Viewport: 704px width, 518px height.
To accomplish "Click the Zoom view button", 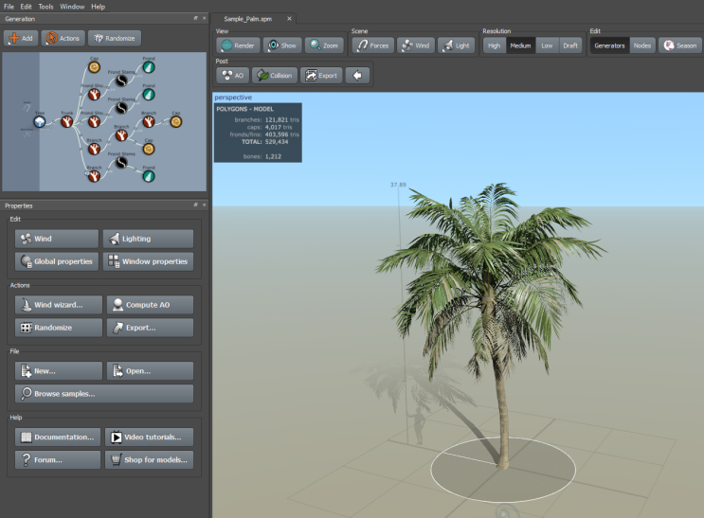I will click(x=324, y=45).
